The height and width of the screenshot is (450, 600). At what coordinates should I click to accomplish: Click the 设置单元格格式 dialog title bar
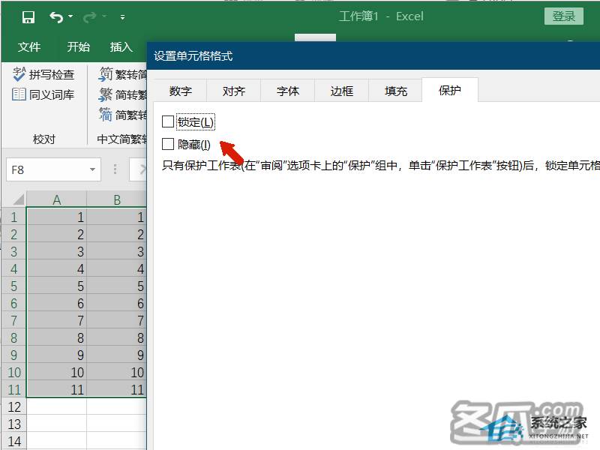pyautogui.click(x=373, y=55)
